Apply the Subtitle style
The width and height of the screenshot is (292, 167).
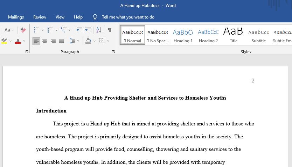click(258, 35)
